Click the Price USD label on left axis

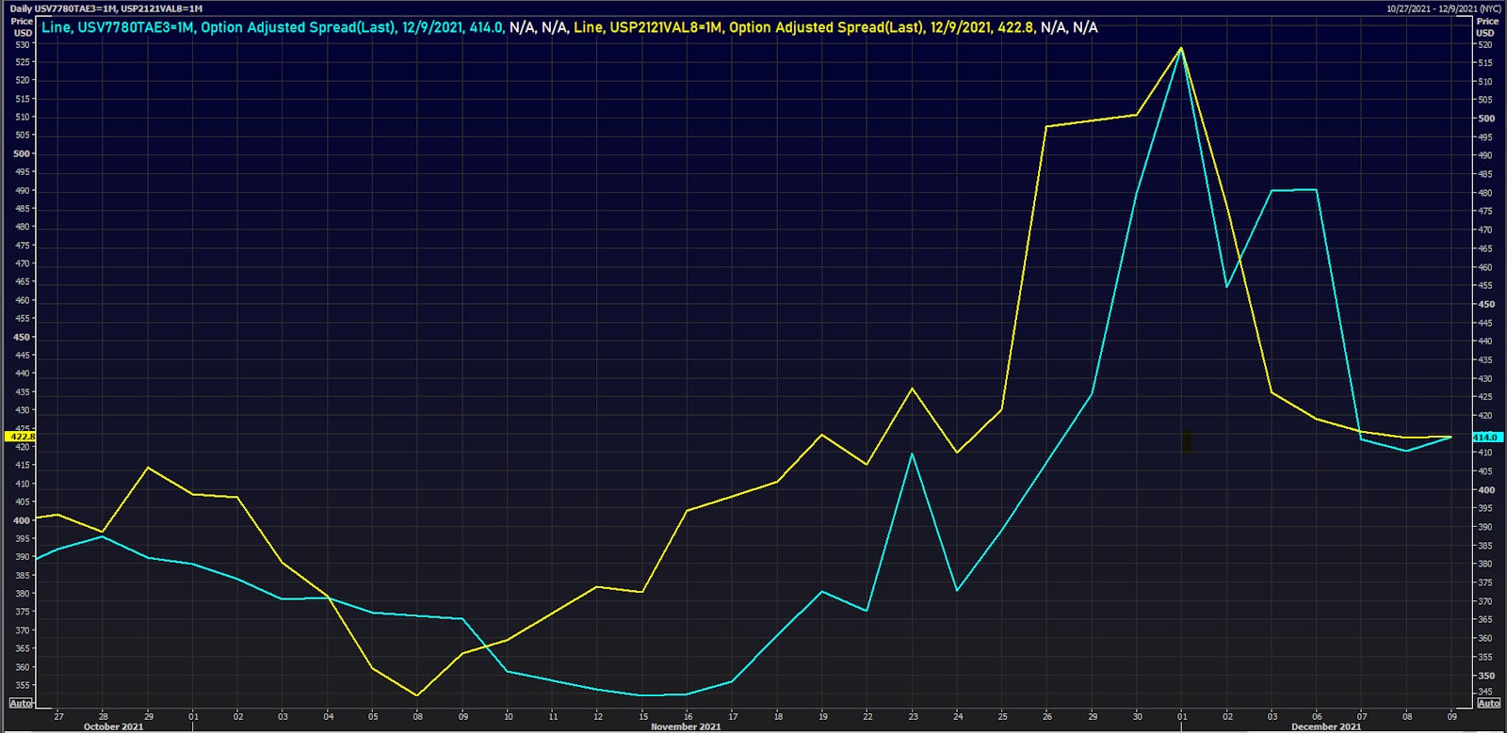point(22,26)
